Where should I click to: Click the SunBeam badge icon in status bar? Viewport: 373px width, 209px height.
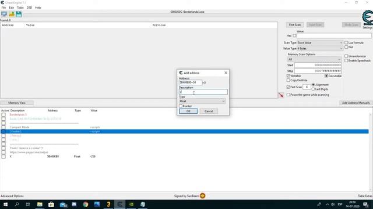click(202, 196)
